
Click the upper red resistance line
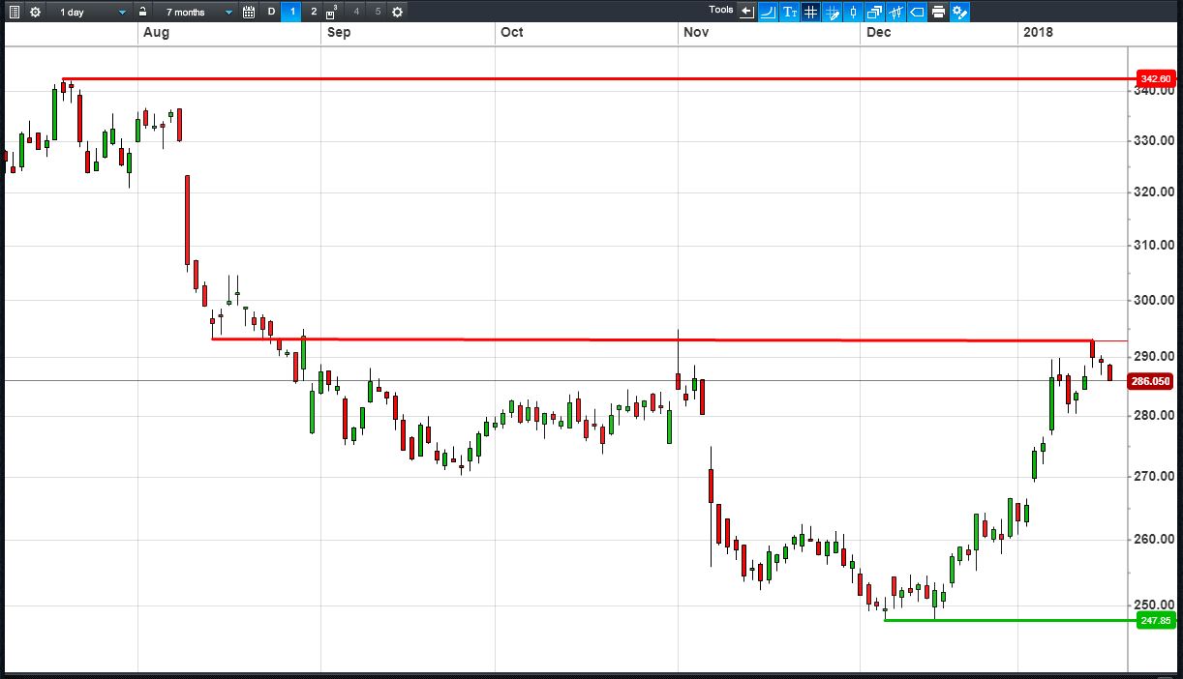point(598,78)
